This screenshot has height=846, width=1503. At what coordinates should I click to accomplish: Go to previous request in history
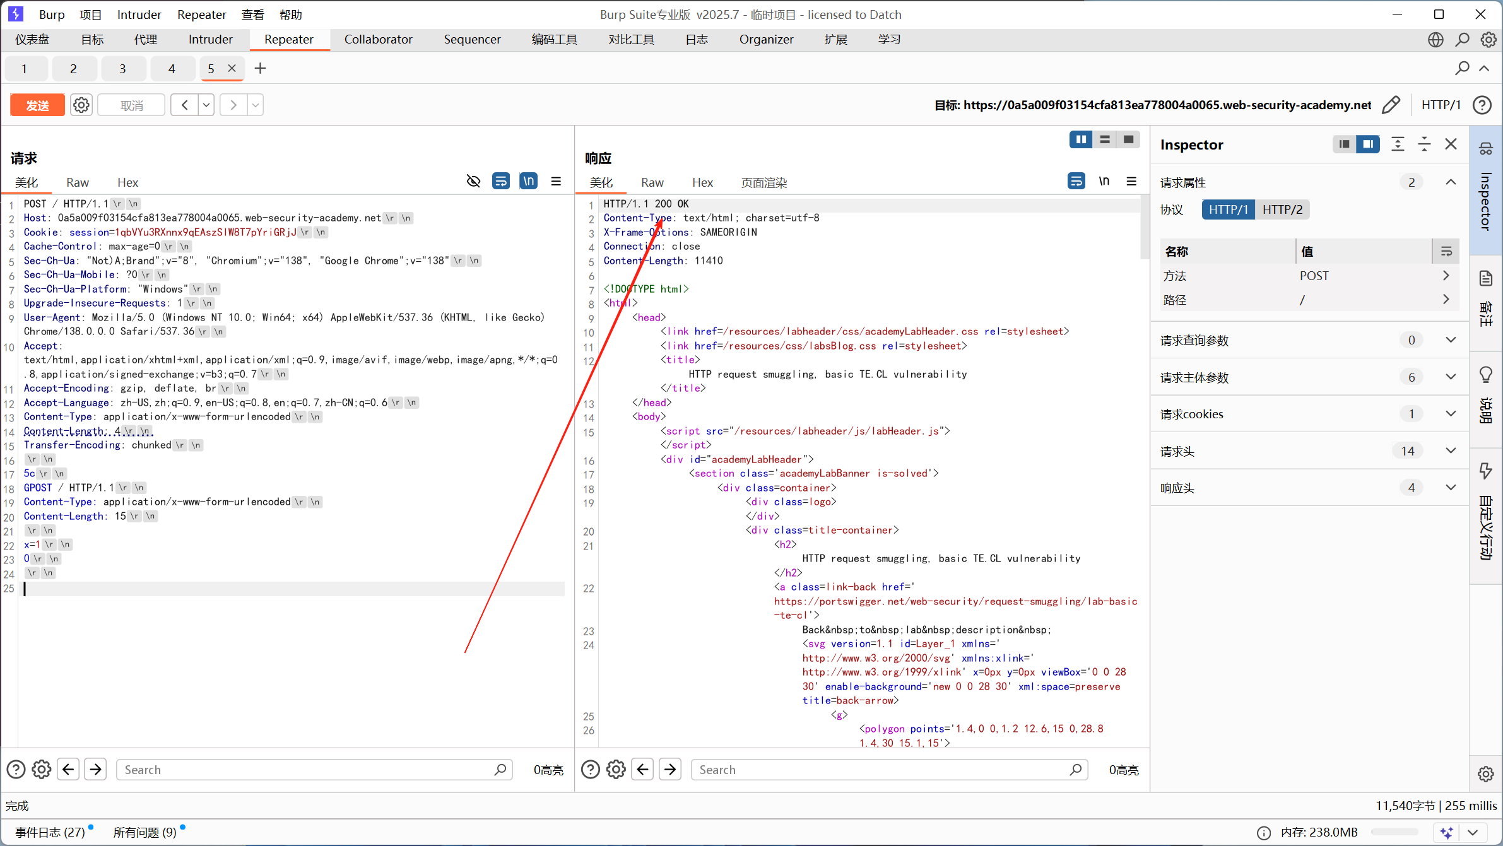click(x=184, y=105)
